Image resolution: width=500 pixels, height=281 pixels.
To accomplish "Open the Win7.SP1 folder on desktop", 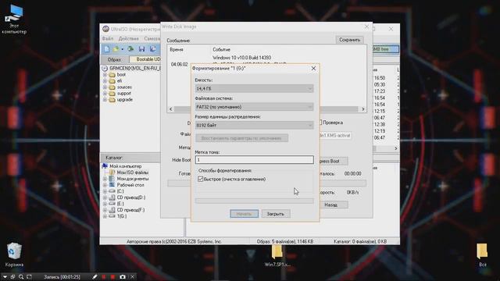I will (x=277, y=255).
